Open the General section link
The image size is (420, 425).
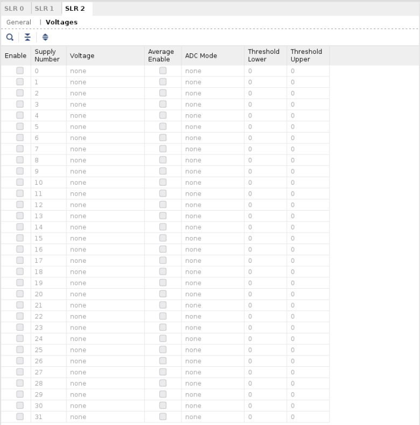[19, 22]
